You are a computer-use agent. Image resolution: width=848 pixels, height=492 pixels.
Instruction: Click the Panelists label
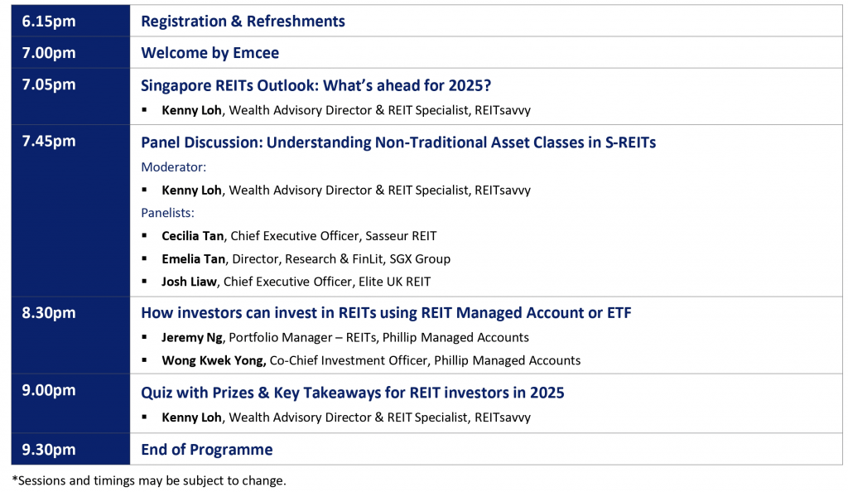[x=167, y=213]
